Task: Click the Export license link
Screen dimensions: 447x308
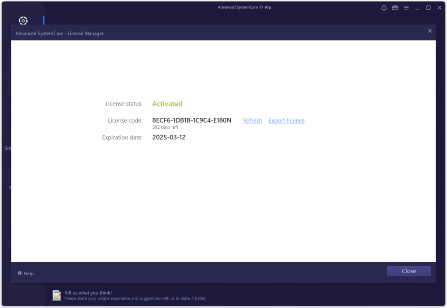Action: (286, 120)
